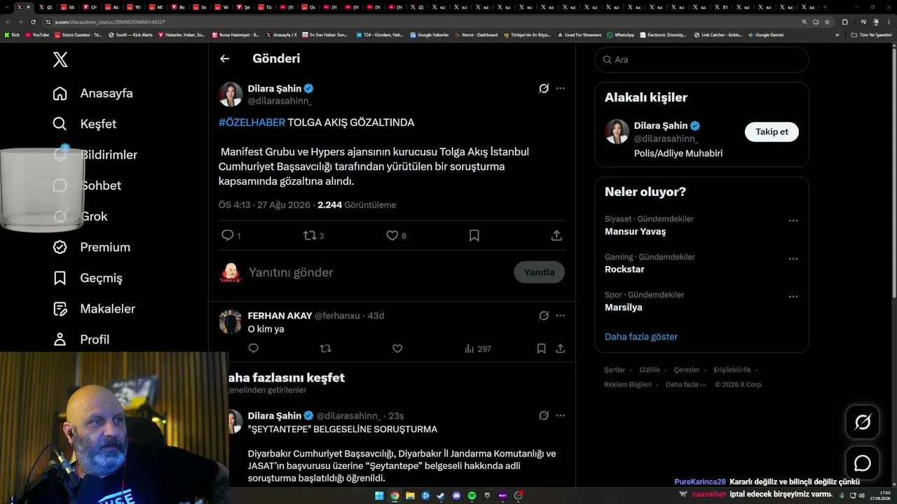897x504 pixels.
Task: Share FERHAN AKAY's comment
Action: click(x=561, y=349)
